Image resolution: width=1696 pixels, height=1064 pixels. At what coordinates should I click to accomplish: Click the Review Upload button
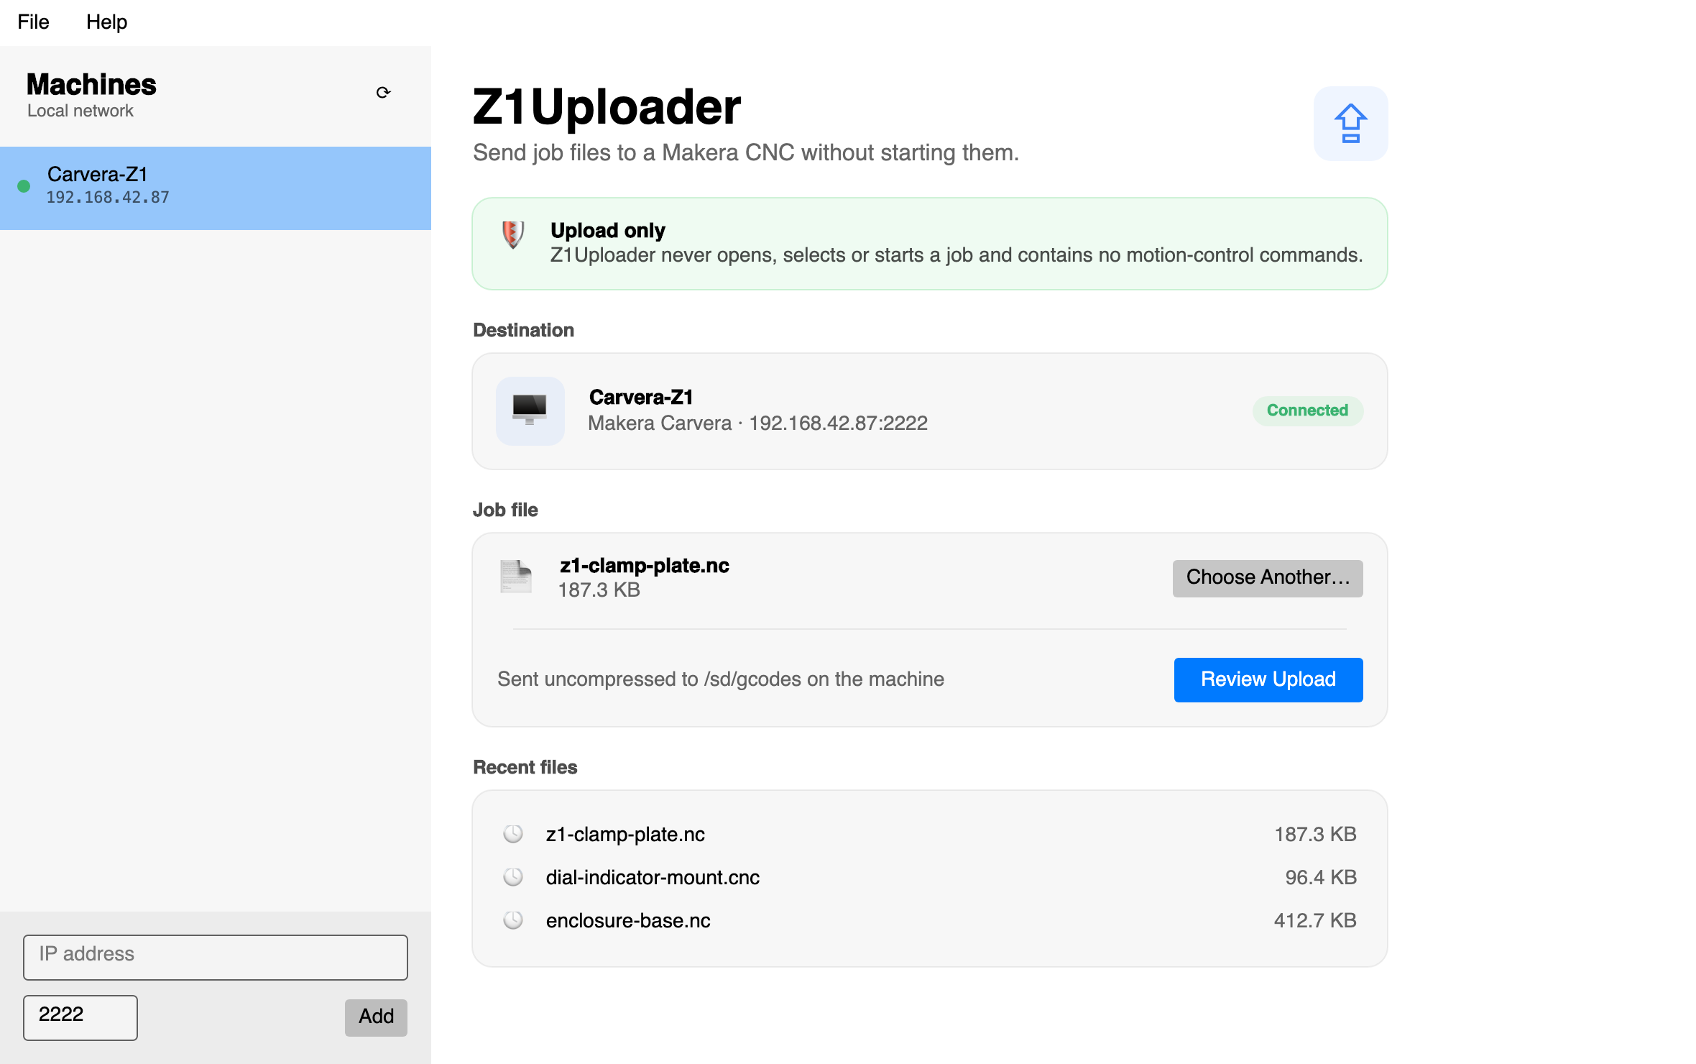click(x=1268, y=679)
